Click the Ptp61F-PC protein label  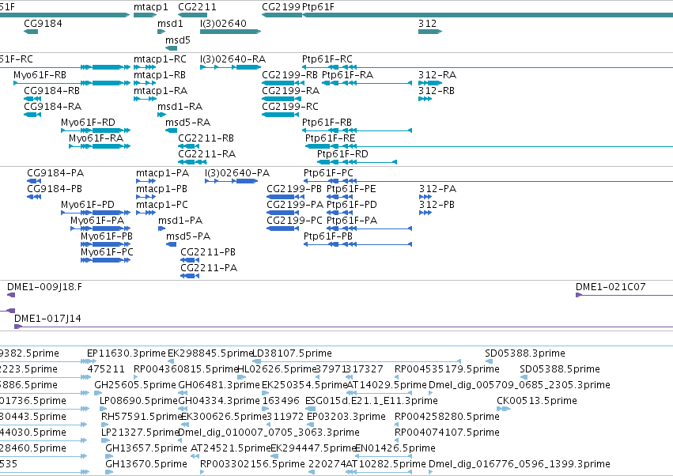tap(328, 173)
